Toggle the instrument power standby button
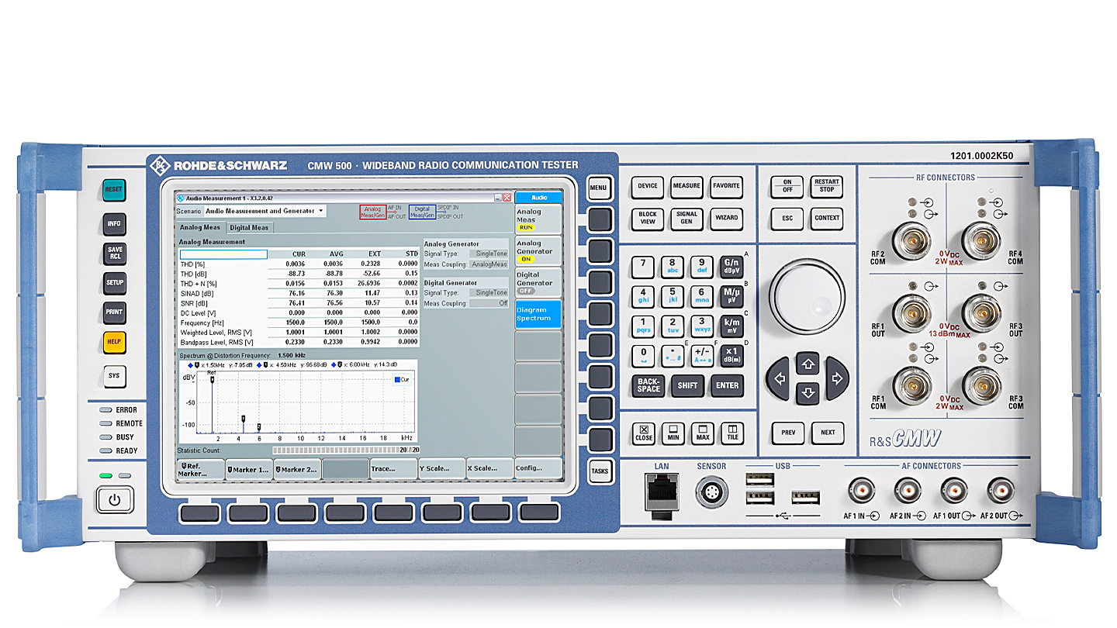Viewport: 1117px width, 628px height. [115, 499]
